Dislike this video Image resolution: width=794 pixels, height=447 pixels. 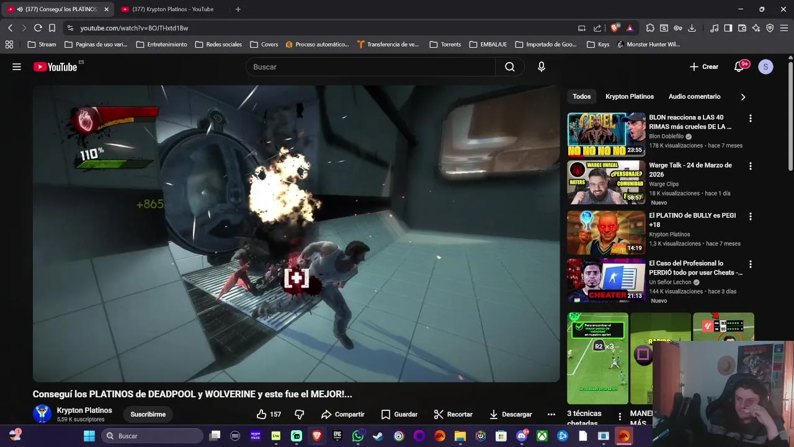[300, 414]
